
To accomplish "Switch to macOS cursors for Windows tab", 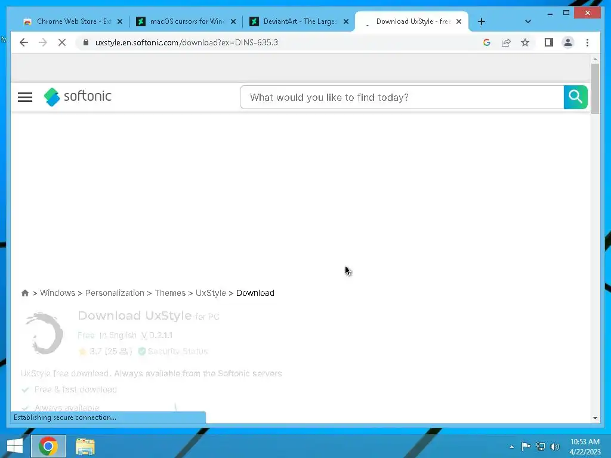I will (187, 21).
